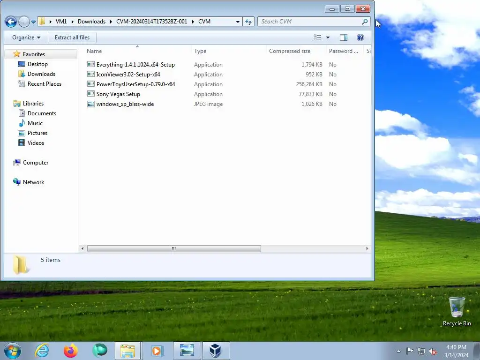Open the Help question mark icon
This screenshot has width=480, height=360.
(x=360, y=37)
